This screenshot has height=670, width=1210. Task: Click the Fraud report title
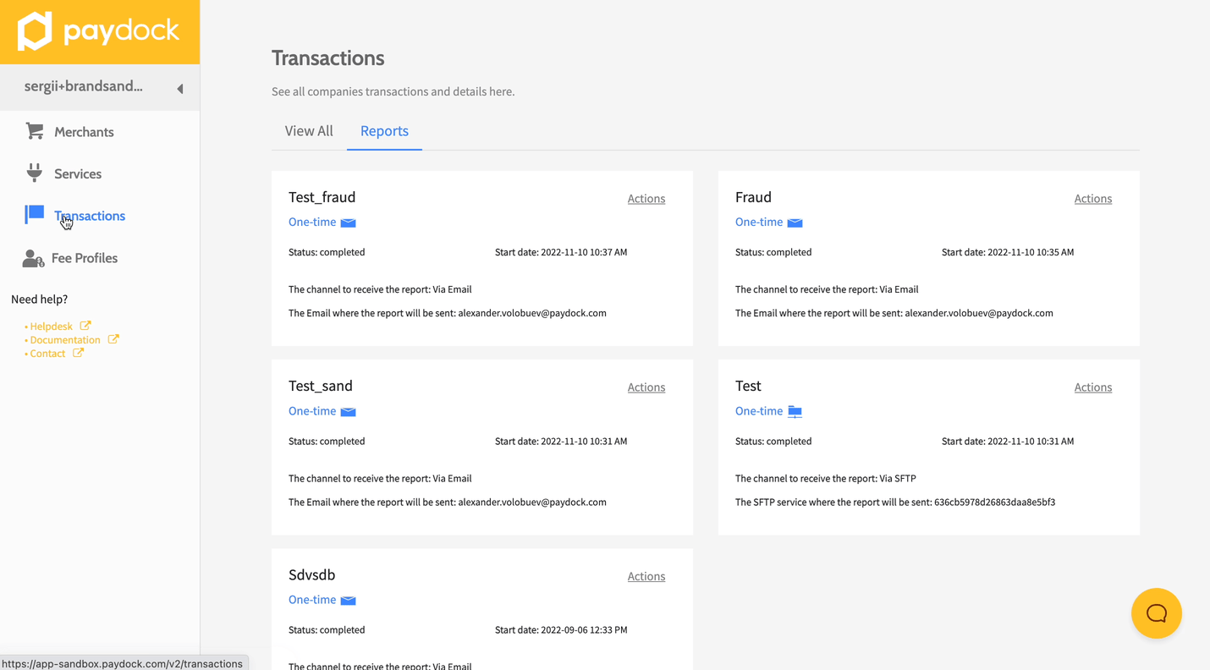coord(753,197)
